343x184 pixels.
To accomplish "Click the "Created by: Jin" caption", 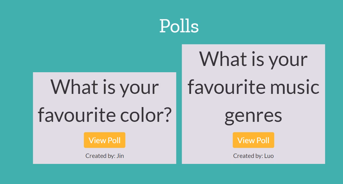I will 105,156.
